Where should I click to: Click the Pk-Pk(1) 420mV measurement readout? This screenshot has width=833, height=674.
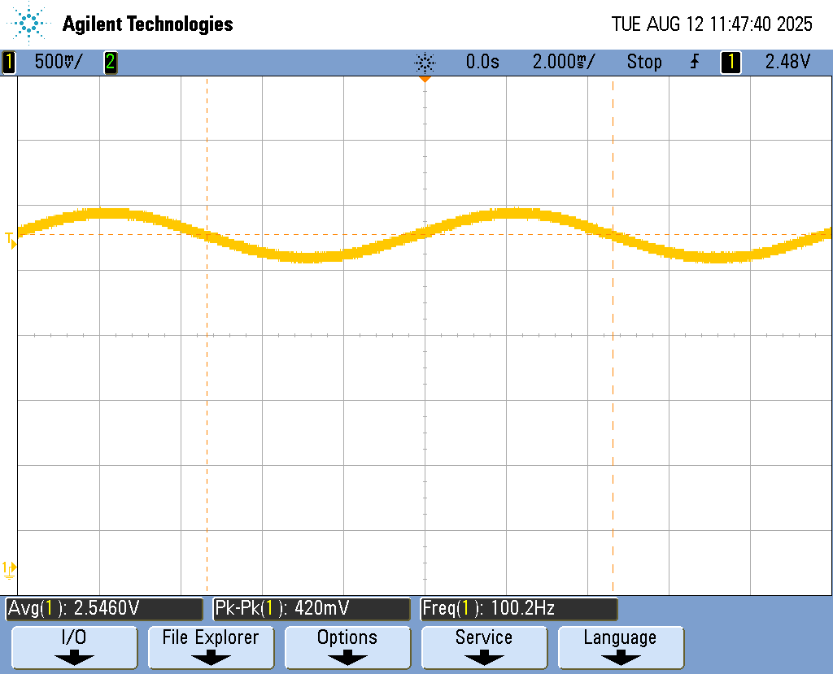tap(312, 608)
